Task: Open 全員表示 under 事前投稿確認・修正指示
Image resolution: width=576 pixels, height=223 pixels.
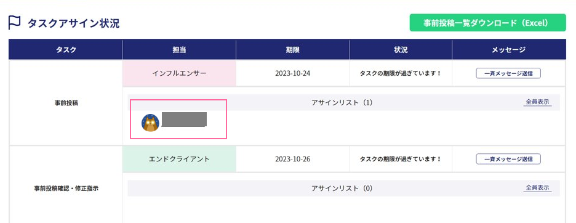Action: pyautogui.click(x=537, y=188)
